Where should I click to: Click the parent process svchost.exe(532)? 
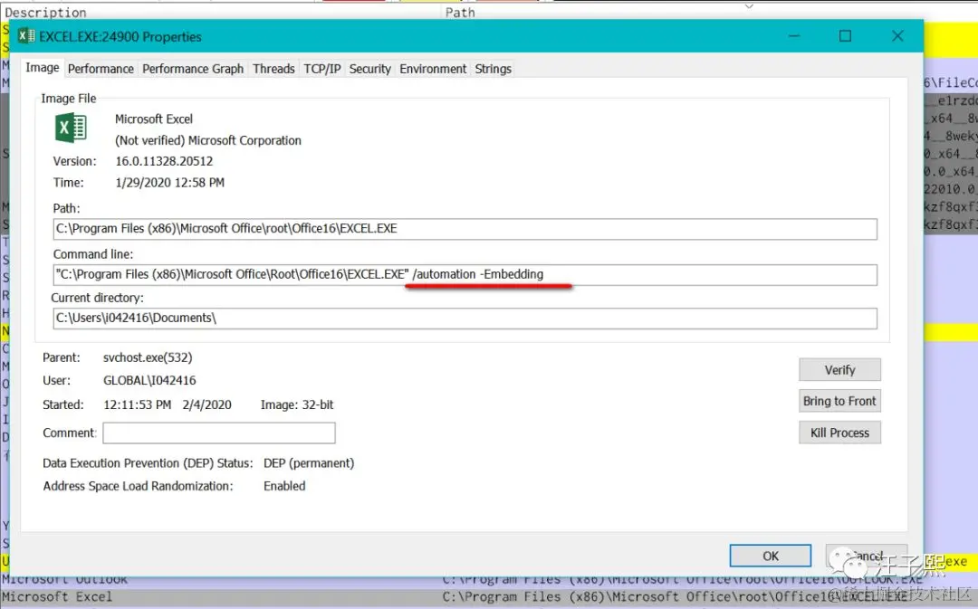tap(148, 357)
